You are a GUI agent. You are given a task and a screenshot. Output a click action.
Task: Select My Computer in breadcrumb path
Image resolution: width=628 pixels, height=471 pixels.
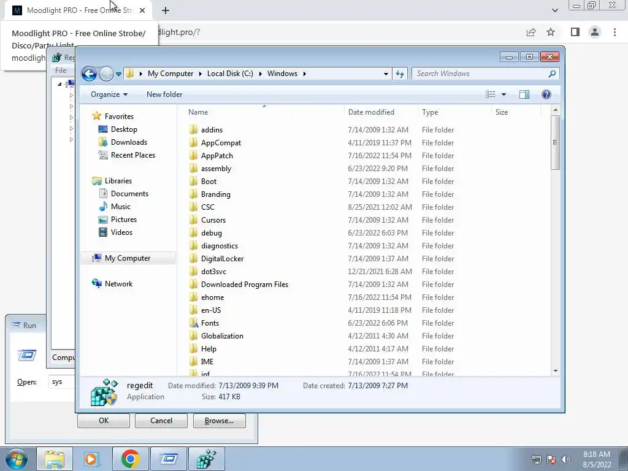click(170, 74)
